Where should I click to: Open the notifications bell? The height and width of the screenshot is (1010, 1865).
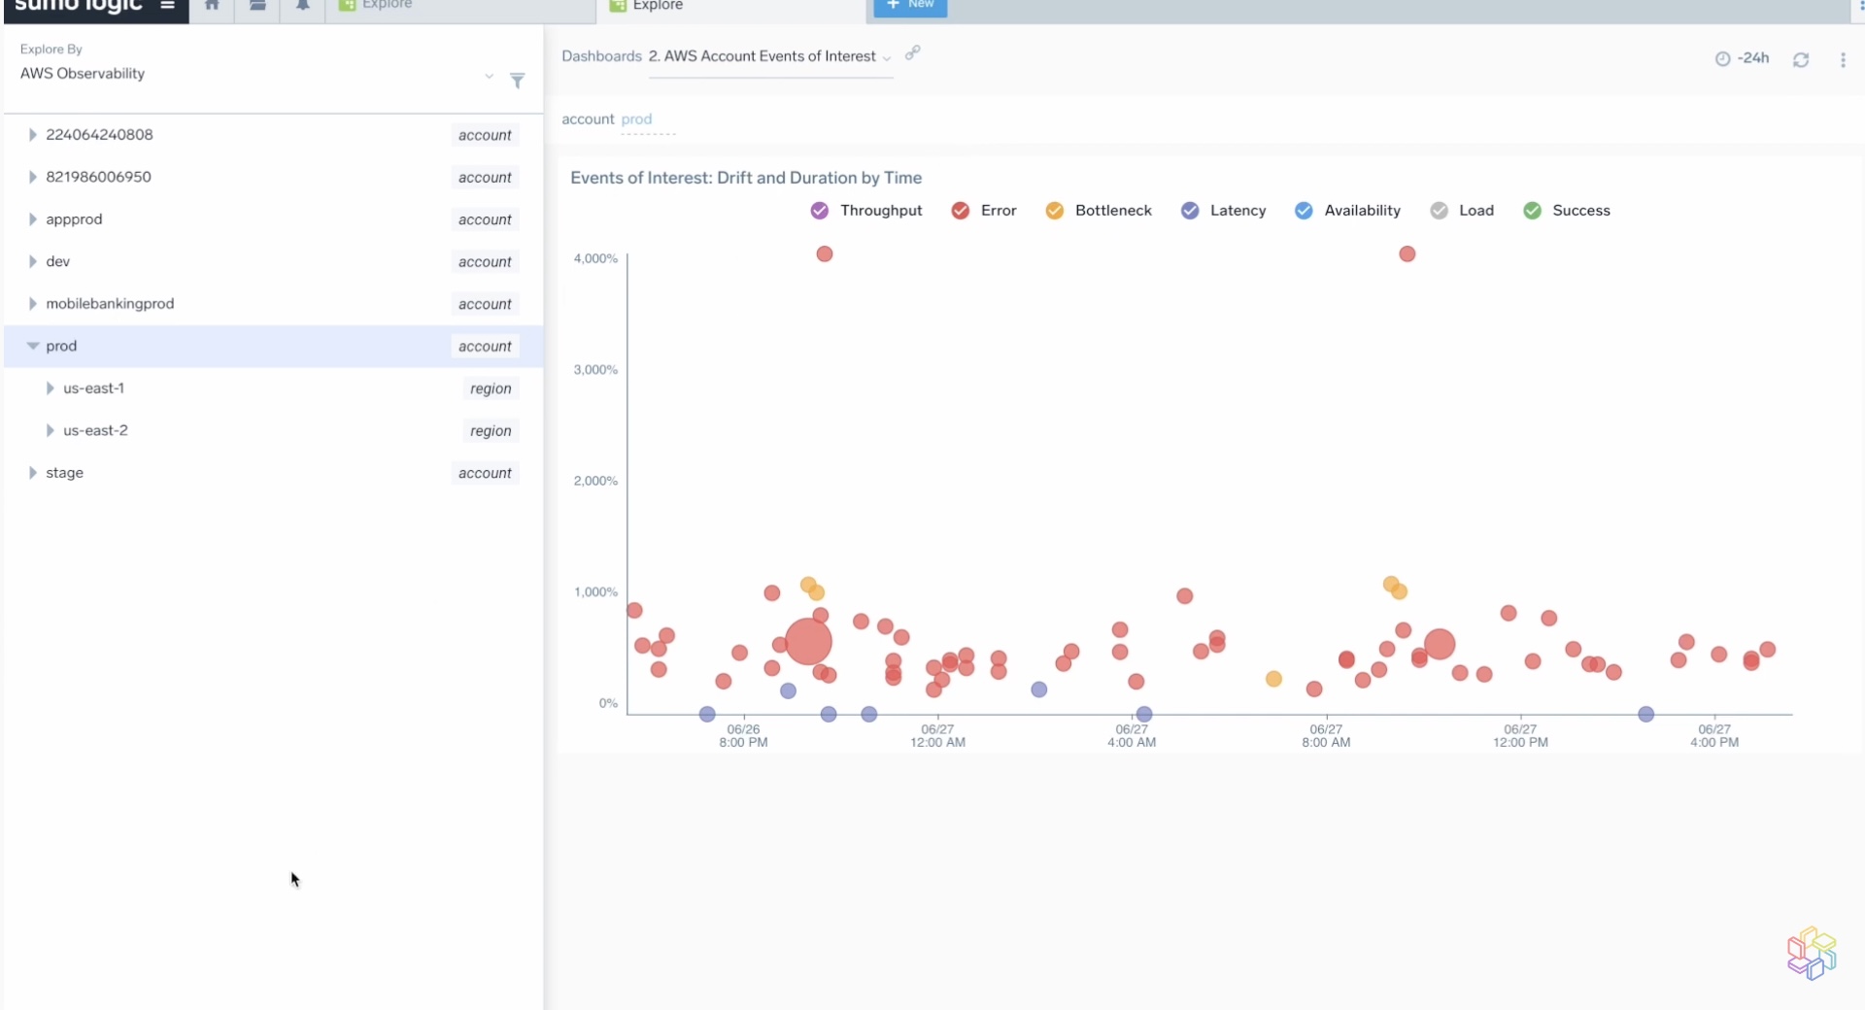(302, 5)
